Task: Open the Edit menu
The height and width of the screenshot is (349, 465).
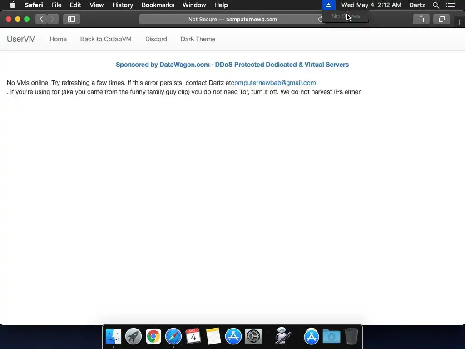Action: coord(75,5)
